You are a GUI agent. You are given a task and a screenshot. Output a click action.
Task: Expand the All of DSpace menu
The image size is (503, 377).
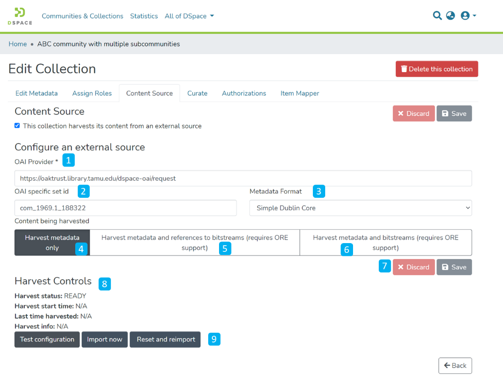click(x=189, y=16)
